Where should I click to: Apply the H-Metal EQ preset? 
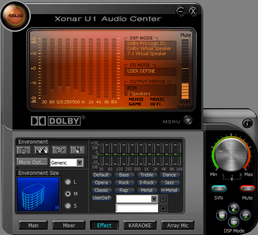pos(169,190)
